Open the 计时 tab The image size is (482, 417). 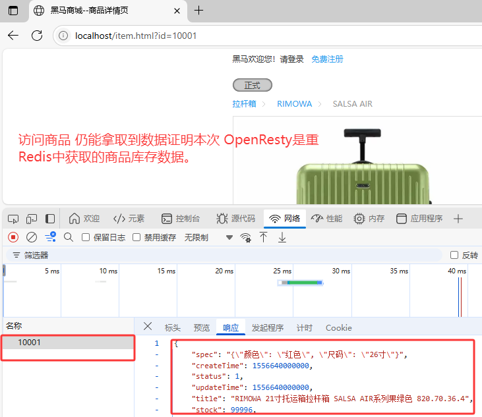tap(305, 327)
